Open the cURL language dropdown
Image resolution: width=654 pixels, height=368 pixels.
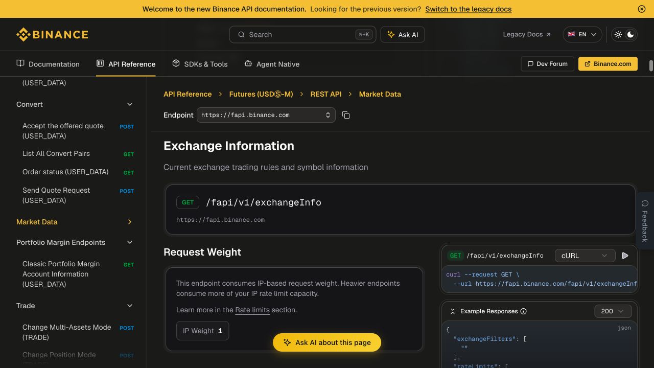[x=585, y=256]
